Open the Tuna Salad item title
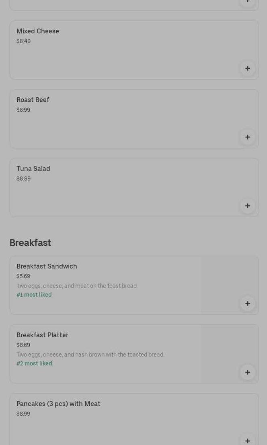Viewport: 267px width, 445px height. [33, 168]
